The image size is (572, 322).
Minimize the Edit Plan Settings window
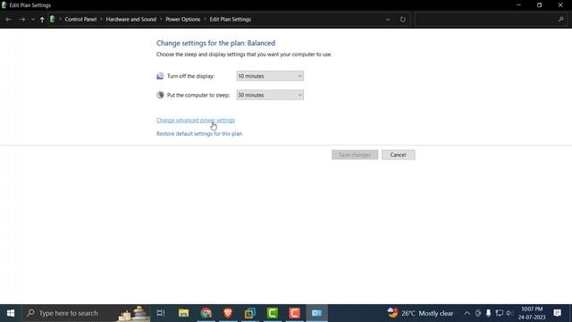click(518, 5)
